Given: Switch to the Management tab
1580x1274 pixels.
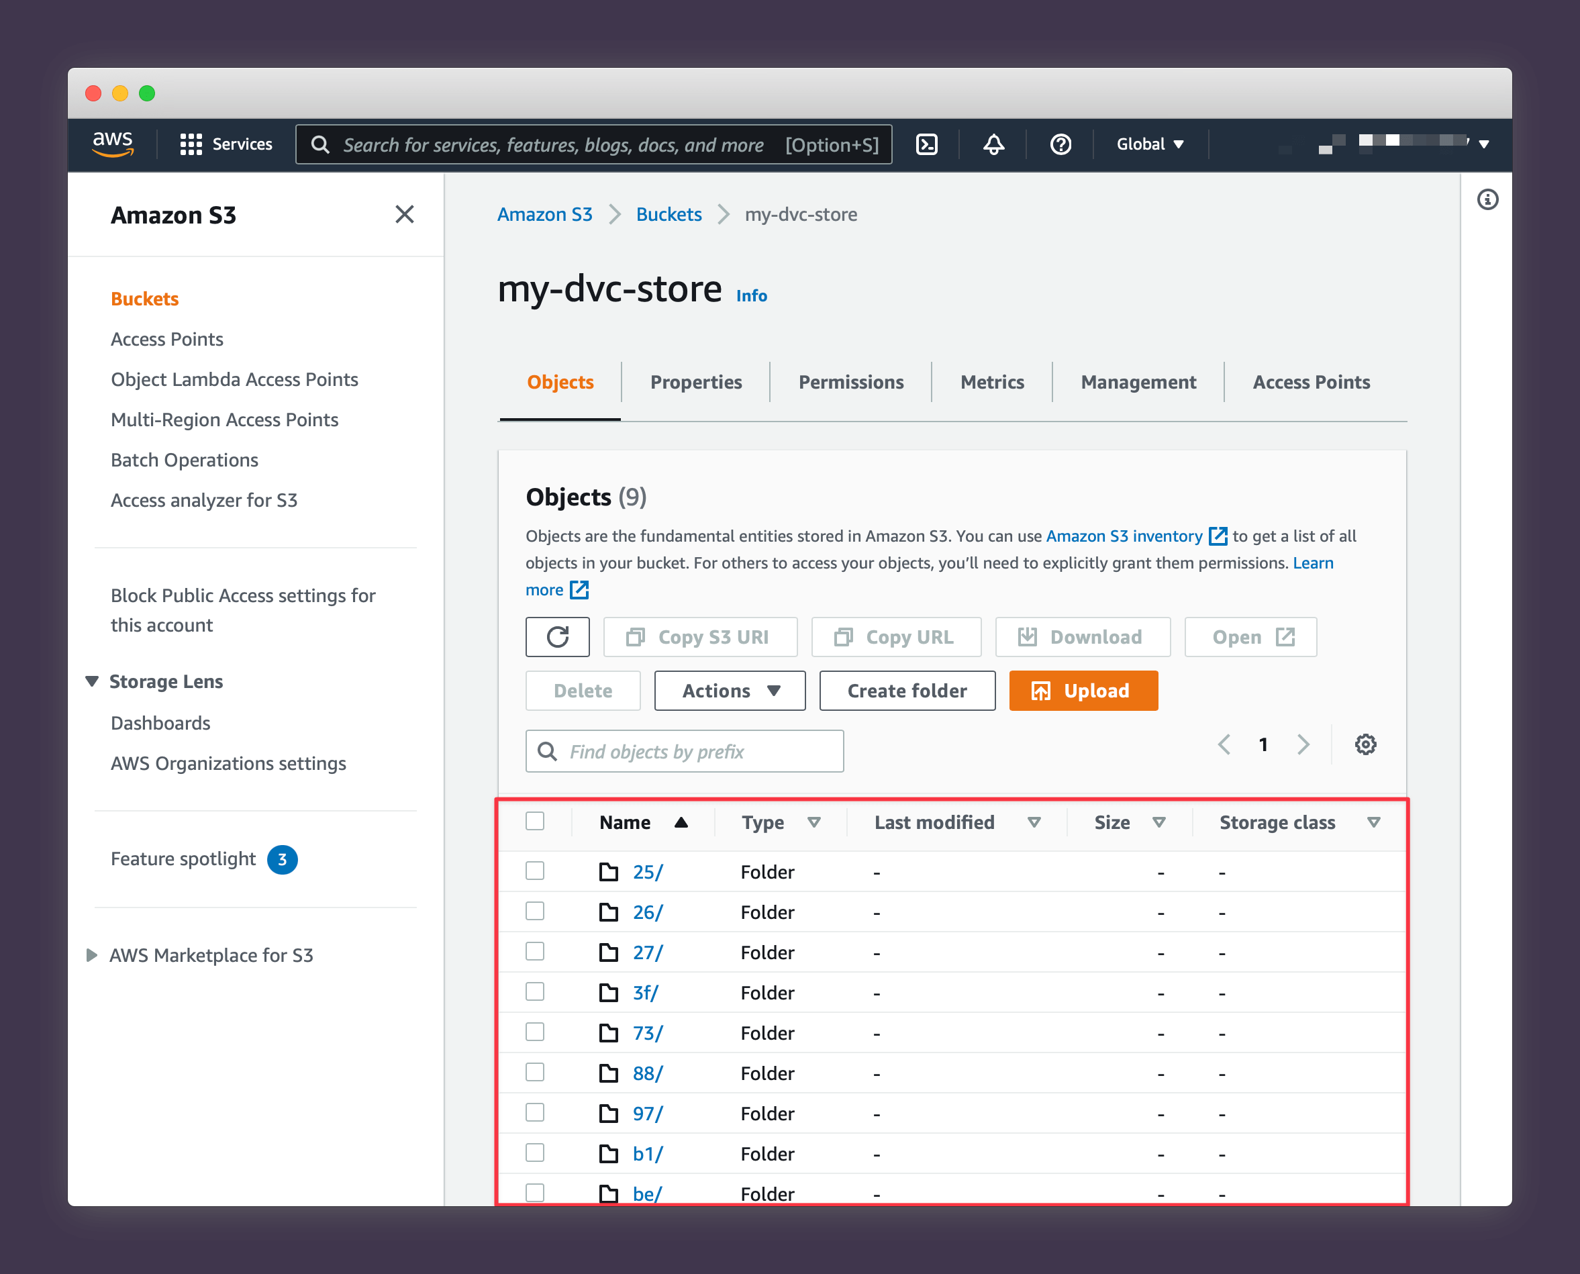Looking at the screenshot, I should 1138,383.
